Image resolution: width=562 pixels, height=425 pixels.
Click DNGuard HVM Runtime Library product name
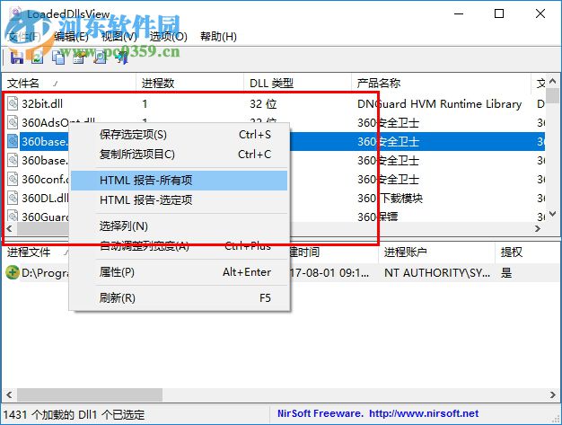(x=439, y=103)
